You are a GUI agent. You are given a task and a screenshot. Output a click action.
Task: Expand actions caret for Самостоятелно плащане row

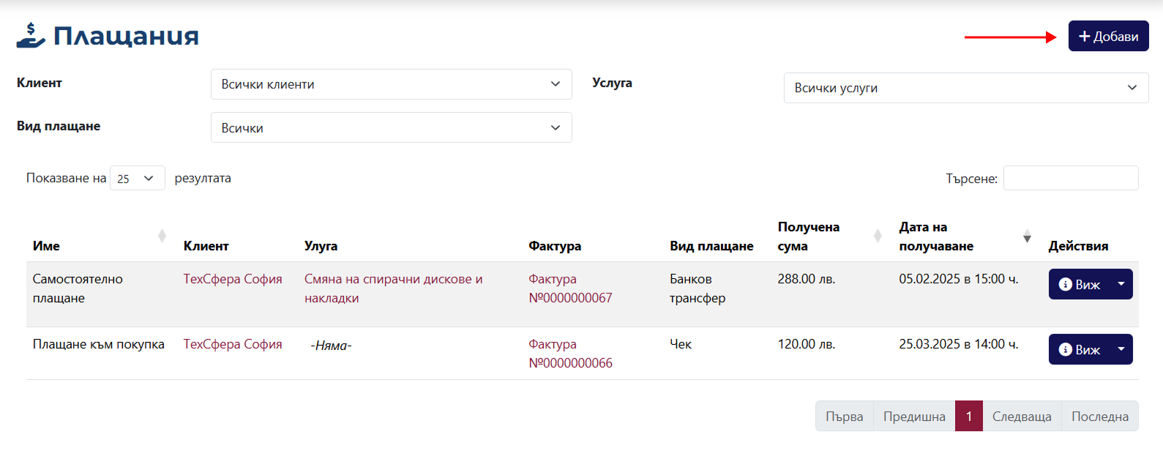pyautogui.click(x=1121, y=284)
